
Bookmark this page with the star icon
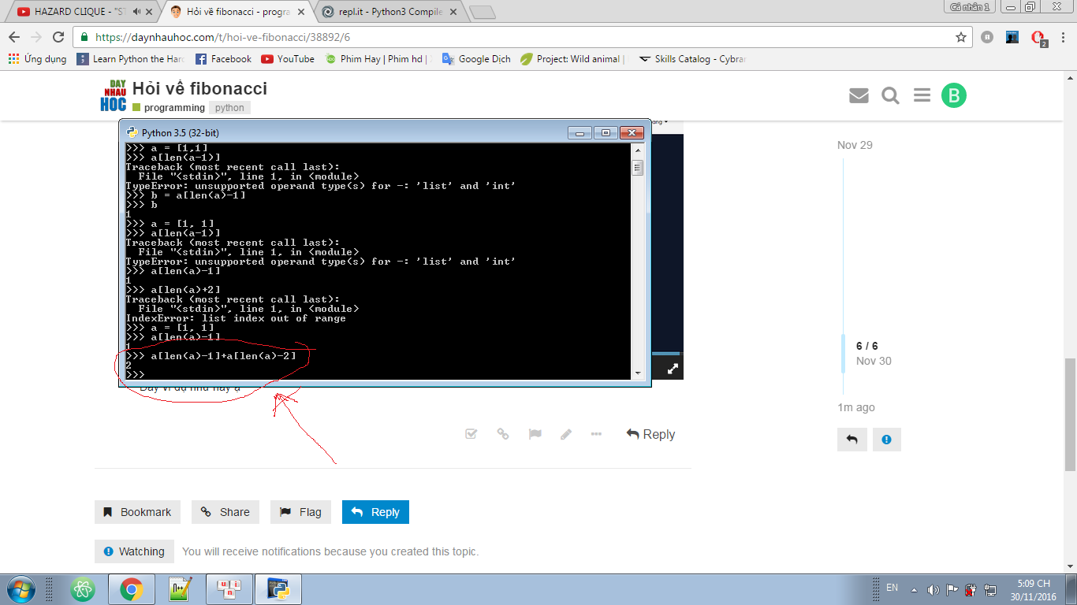(960, 37)
